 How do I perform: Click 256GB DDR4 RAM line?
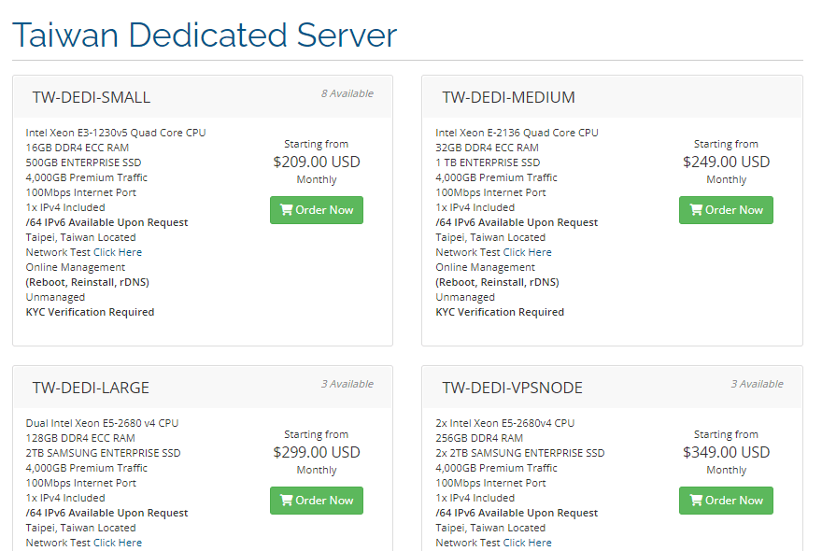point(479,438)
